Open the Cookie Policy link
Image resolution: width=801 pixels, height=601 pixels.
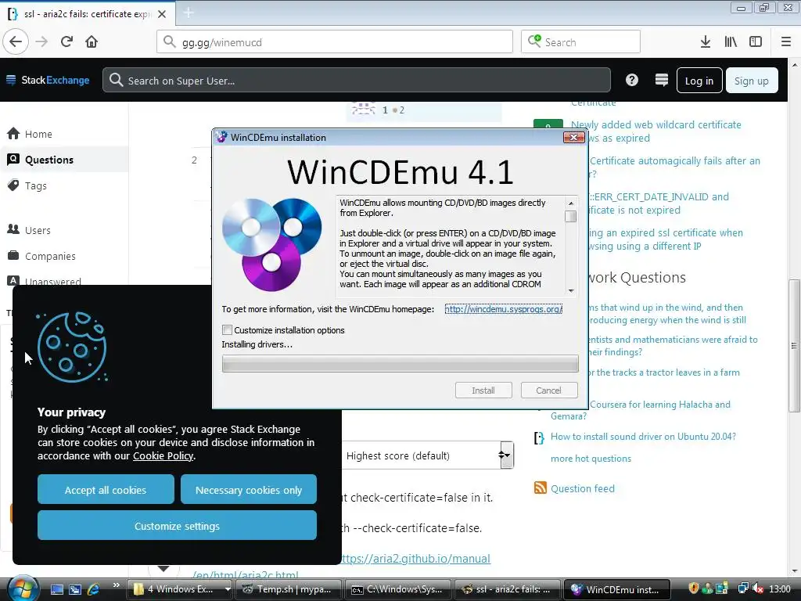[163, 456]
